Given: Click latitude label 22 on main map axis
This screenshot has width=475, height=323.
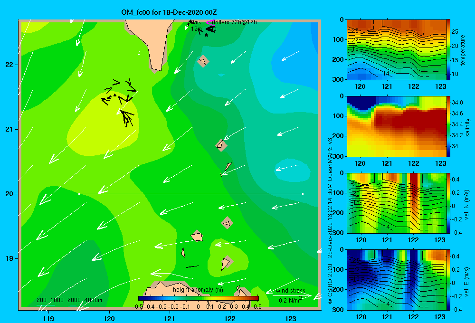Looking at the screenshot, I should [9, 65].
